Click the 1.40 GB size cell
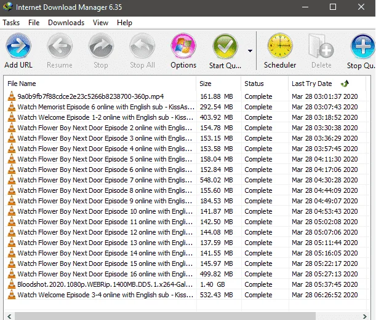The height and width of the screenshot is (320, 376). tap(212, 284)
